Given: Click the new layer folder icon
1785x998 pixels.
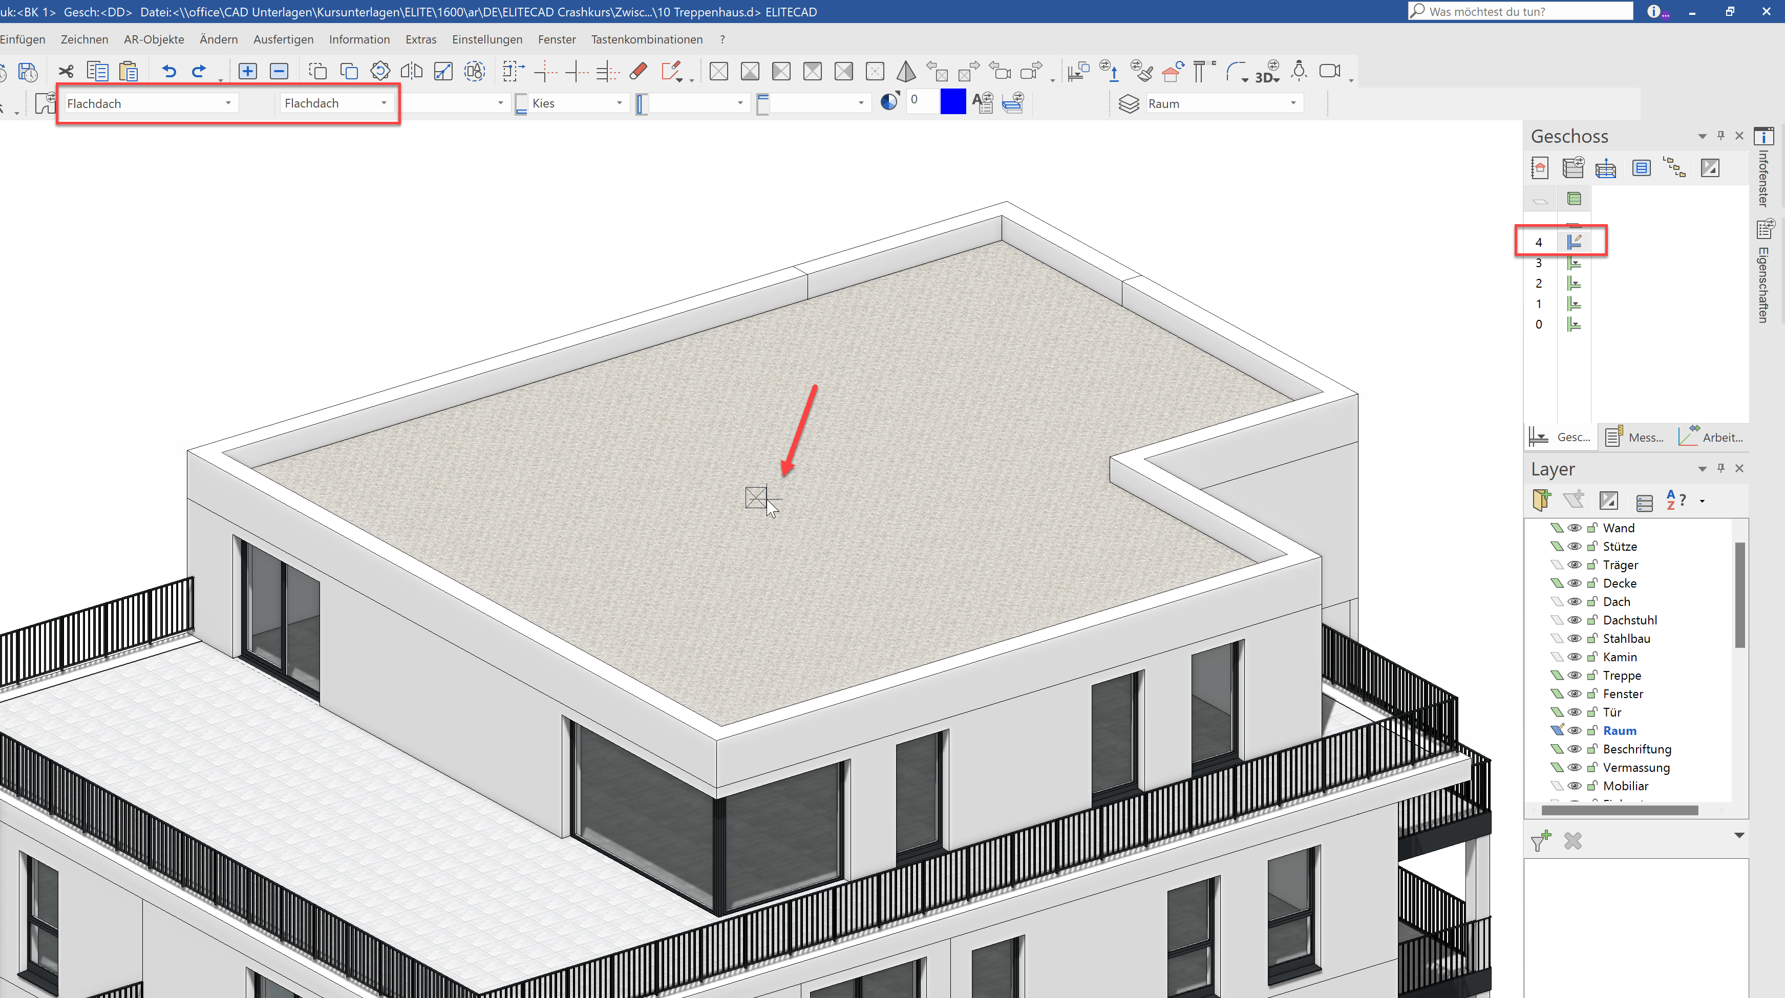Looking at the screenshot, I should click(x=1541, y=500).
